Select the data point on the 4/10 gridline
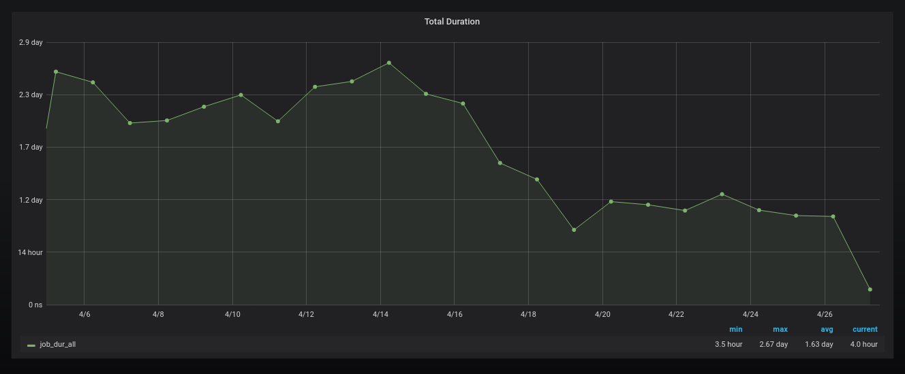 pos(241,95)
